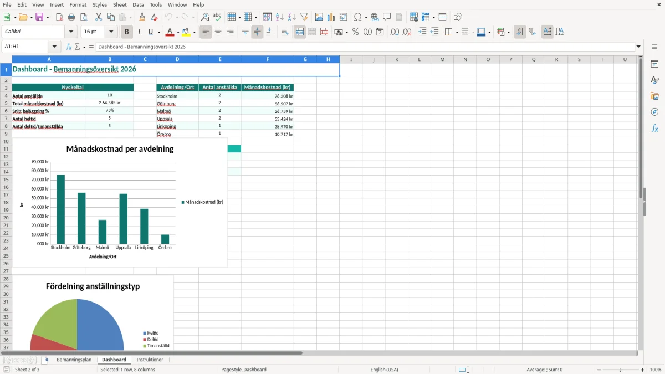Click the Split Window icon
The image size is (665, 374).
point(442,17)
